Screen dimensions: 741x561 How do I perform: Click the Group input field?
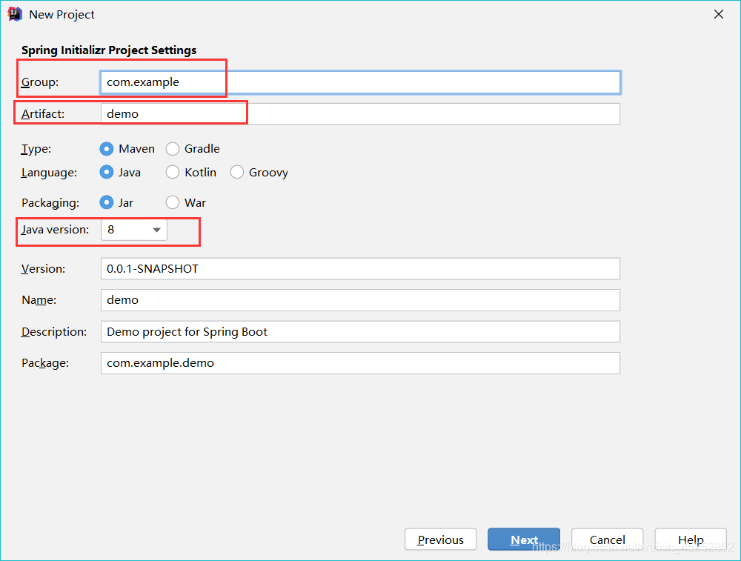[x=361, y=82]
